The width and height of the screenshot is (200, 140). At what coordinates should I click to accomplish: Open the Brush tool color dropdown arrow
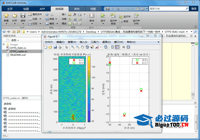100,47
